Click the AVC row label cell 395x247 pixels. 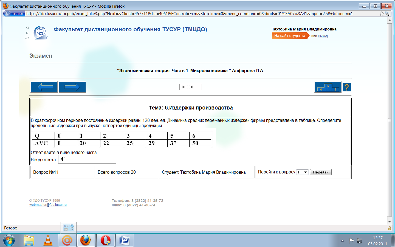coord(43,143)
